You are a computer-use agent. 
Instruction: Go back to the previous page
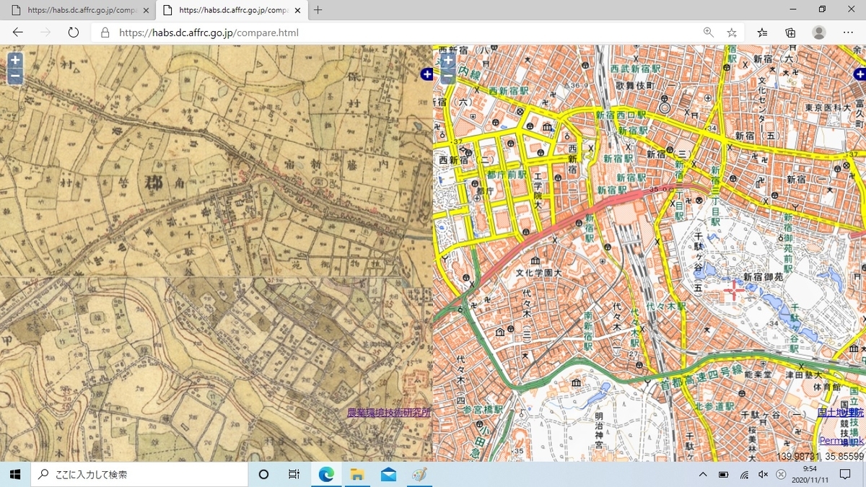pyautogui.click(x=18, y=32)
